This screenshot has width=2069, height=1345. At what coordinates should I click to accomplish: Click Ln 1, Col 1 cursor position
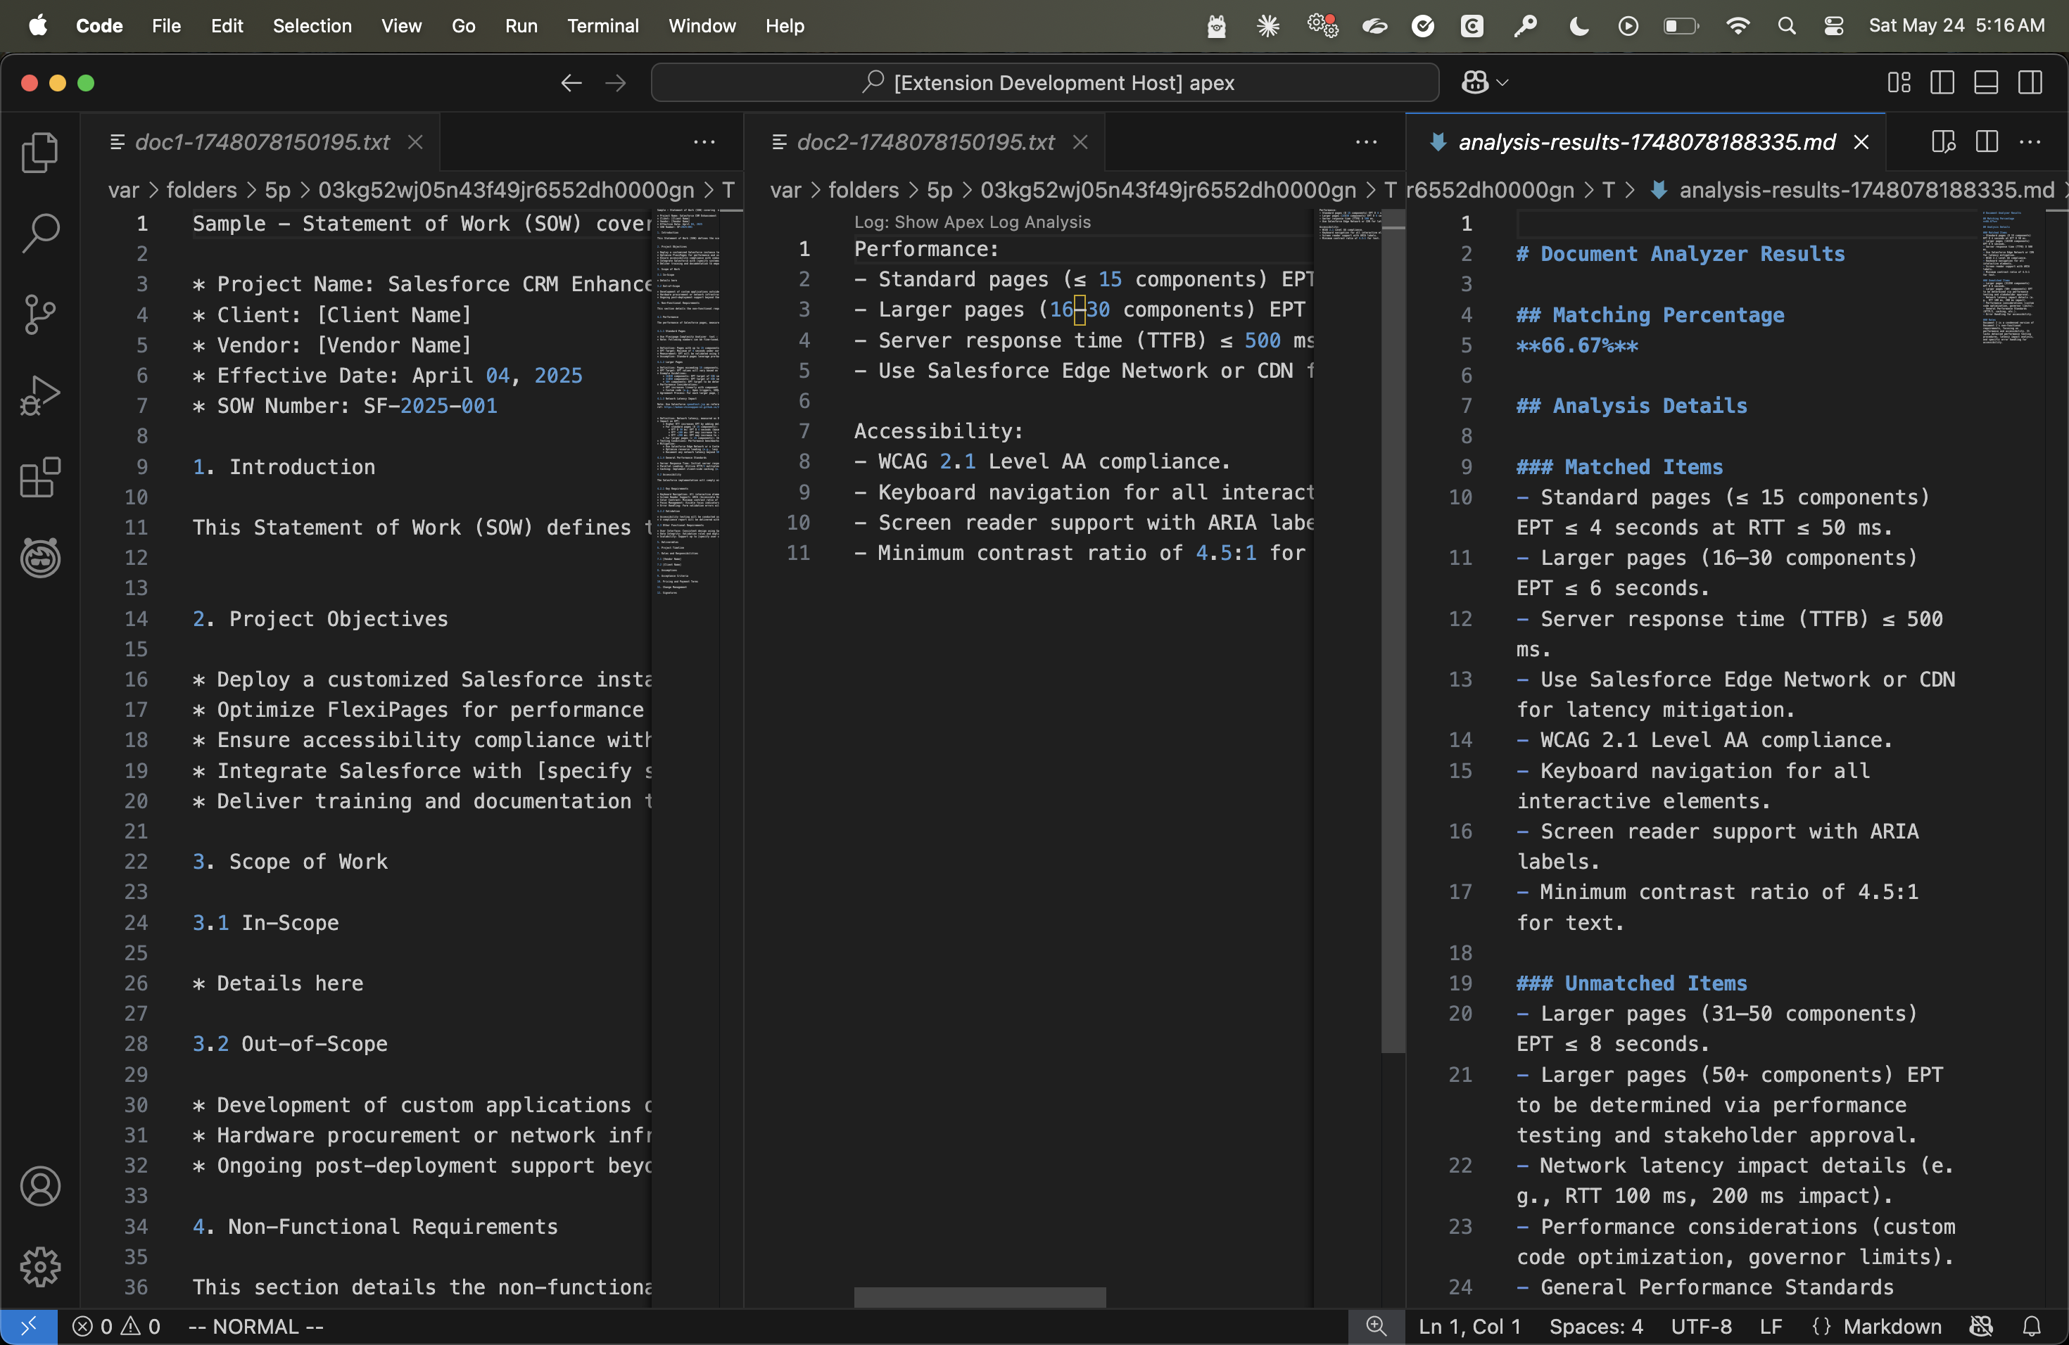[x=1469, y=1327]
